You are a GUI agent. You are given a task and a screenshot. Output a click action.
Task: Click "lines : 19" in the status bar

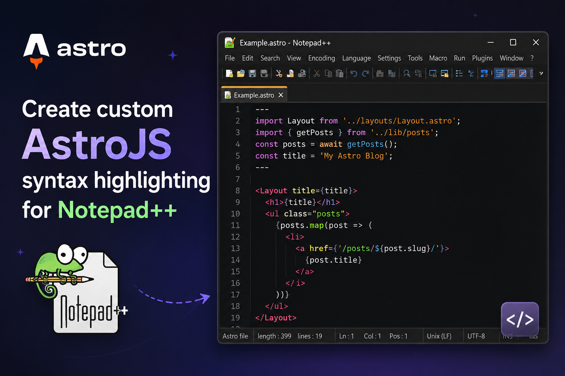[310, 336]
